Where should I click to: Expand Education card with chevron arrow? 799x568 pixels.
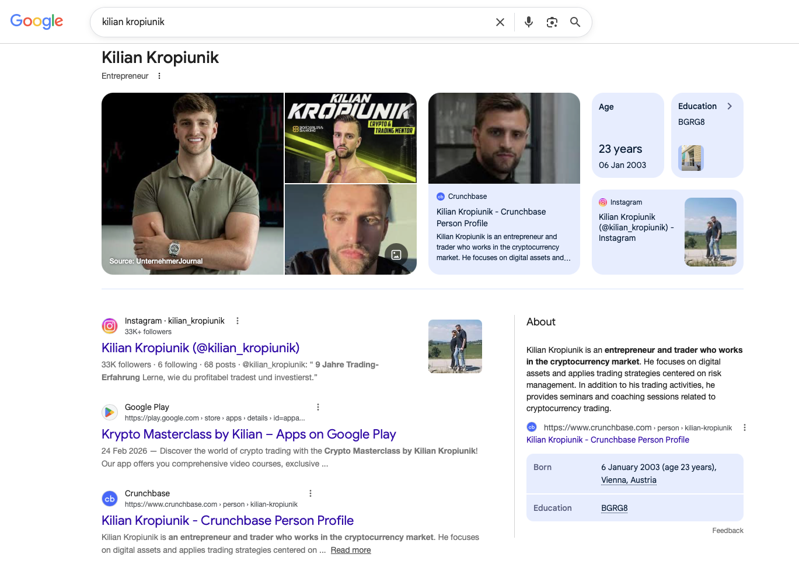point(730,106)
